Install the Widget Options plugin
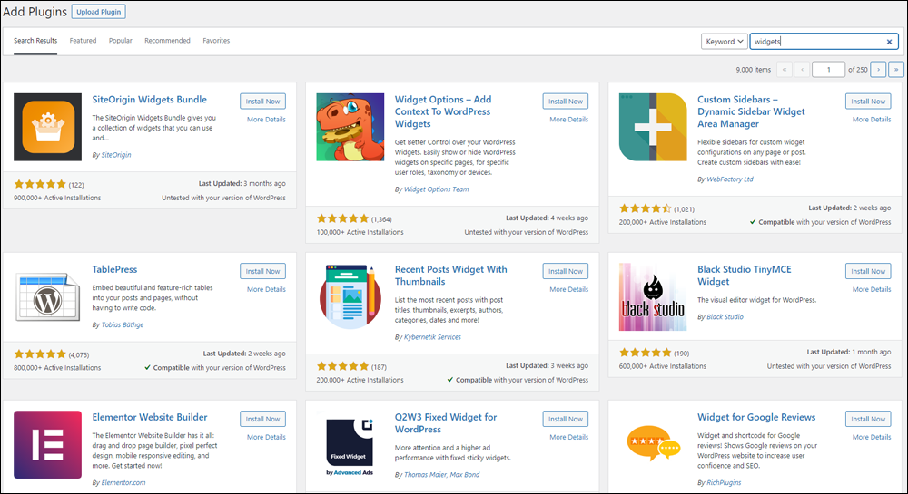This screenshot has height=494, width=908. [565, 102]
